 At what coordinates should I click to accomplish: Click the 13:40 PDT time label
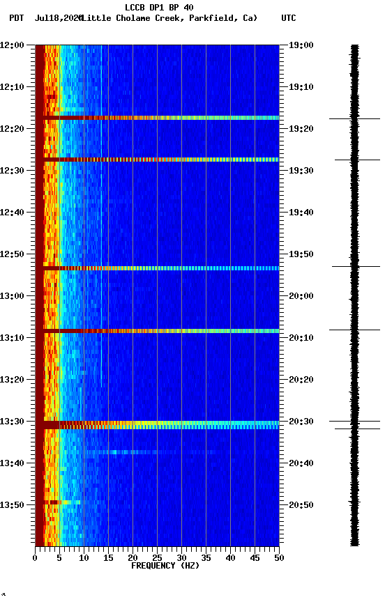(x=12, y=463)
